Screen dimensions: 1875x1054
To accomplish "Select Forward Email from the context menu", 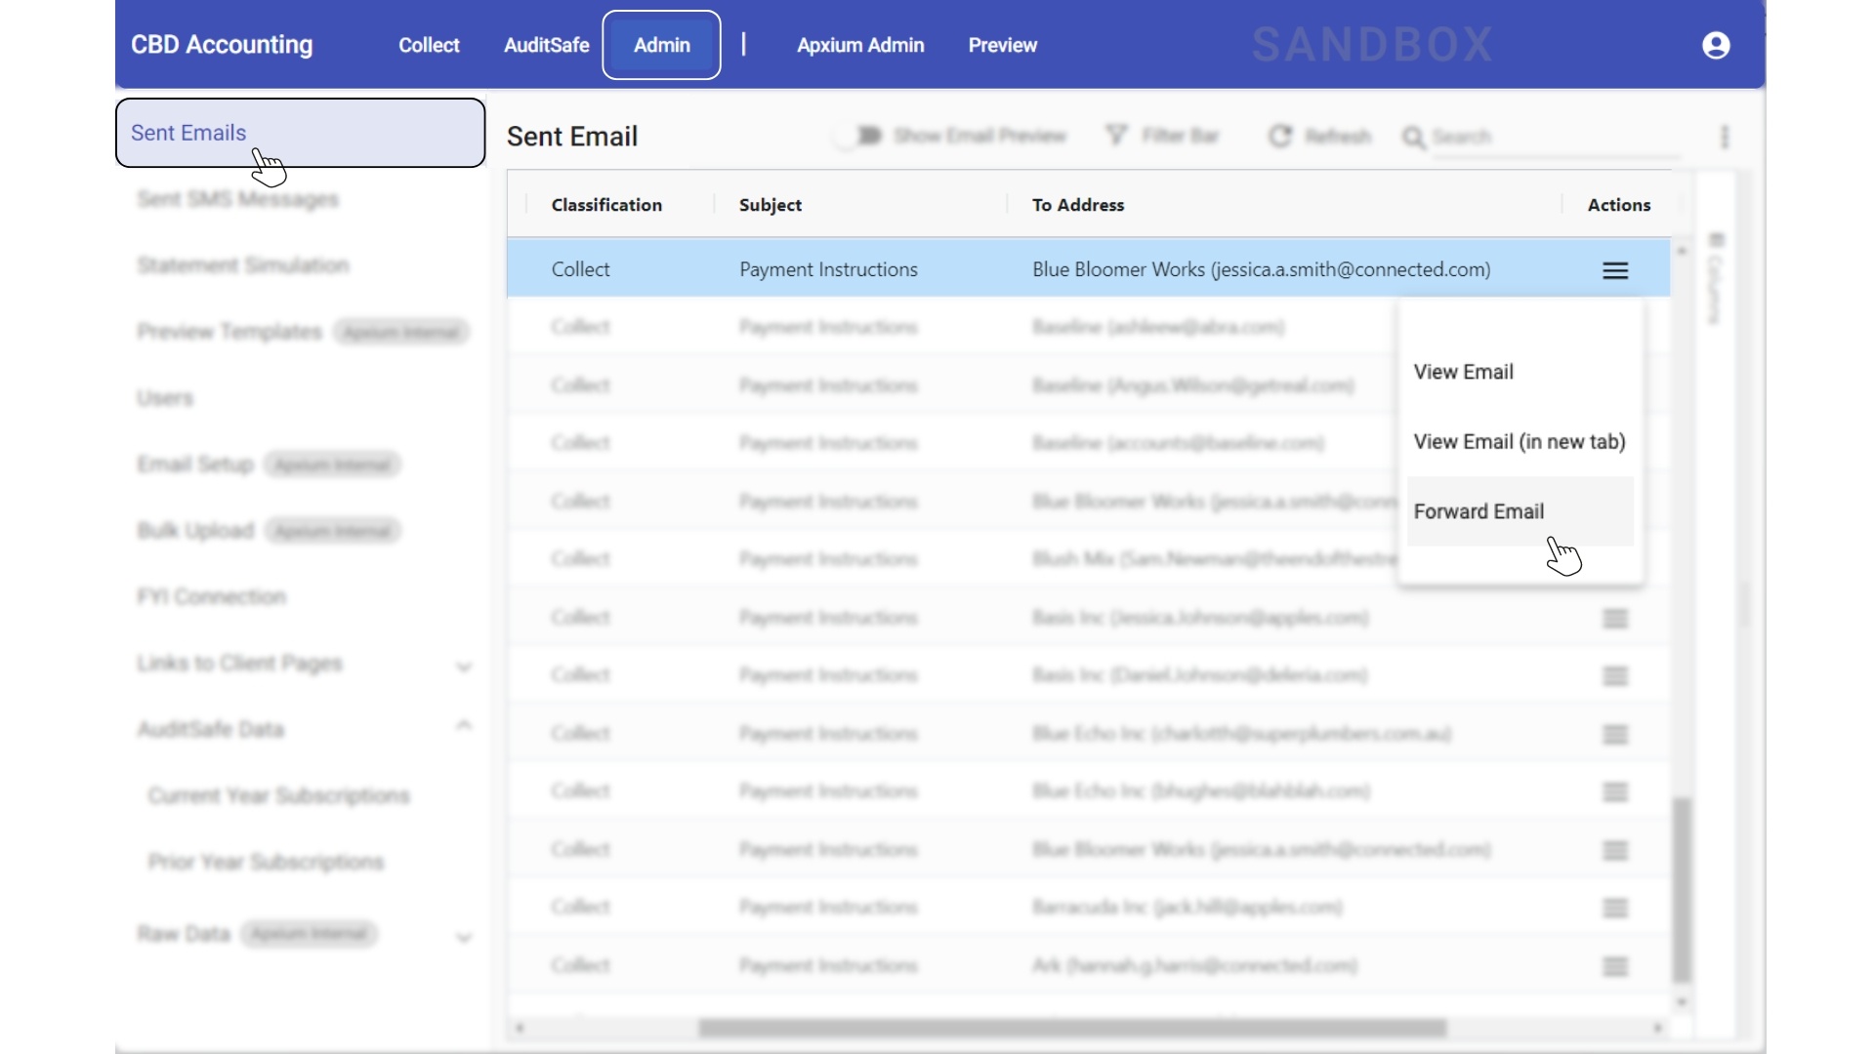I will [x=1479, y=510].
